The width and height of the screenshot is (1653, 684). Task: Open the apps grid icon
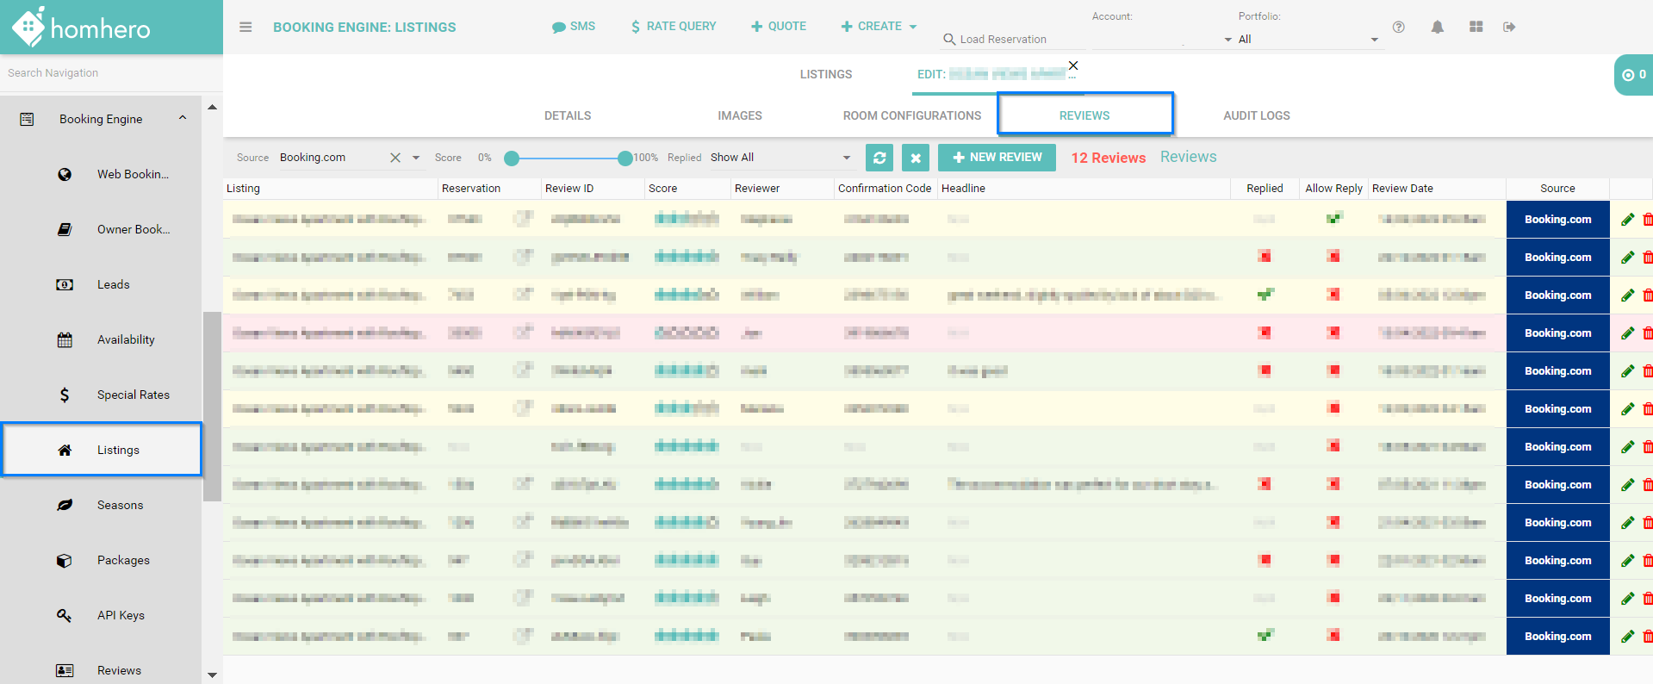pos(1476,27)
